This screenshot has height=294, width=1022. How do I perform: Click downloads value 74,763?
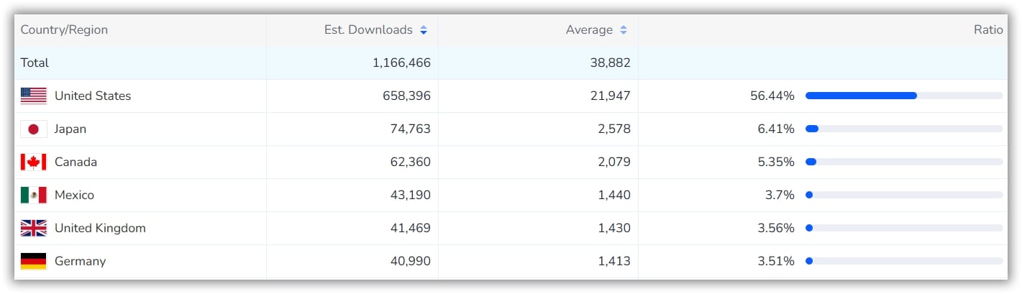click(x=410, y=129)
